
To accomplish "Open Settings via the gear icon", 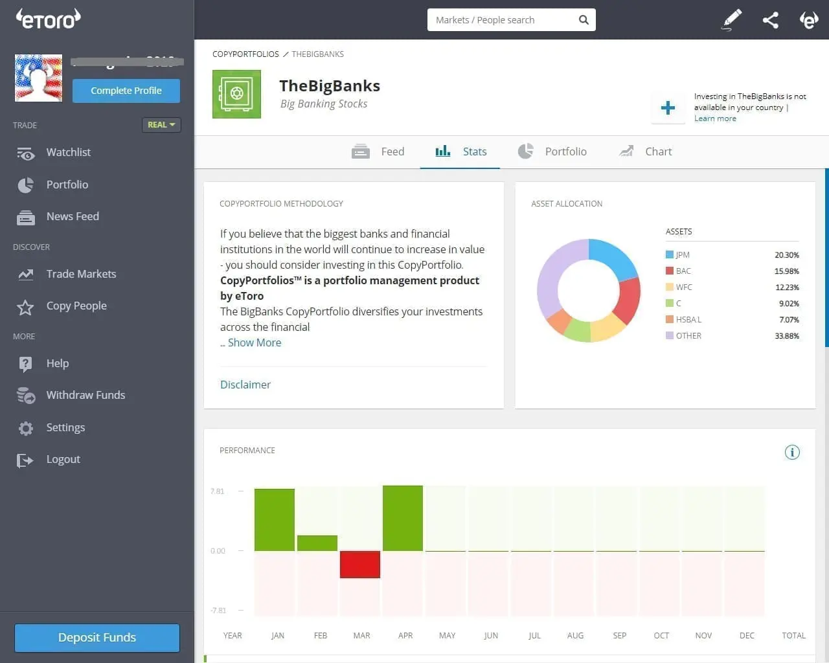I will (25, 427).
